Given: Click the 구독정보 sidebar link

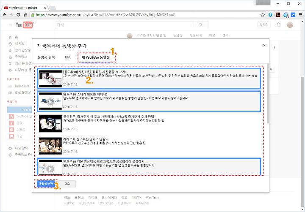Looking at the screenshot, I should tap(21, 57).
